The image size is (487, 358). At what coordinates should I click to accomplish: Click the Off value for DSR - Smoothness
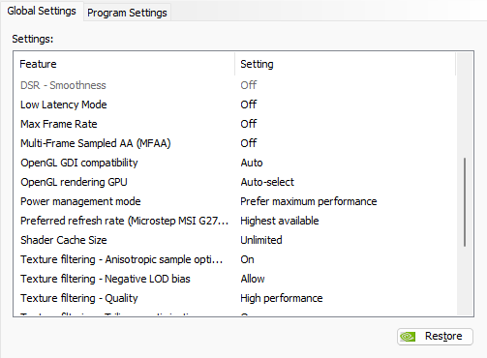point(249,85)
